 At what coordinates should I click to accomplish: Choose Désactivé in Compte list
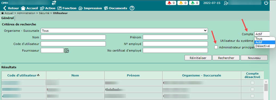pos(265,46)
